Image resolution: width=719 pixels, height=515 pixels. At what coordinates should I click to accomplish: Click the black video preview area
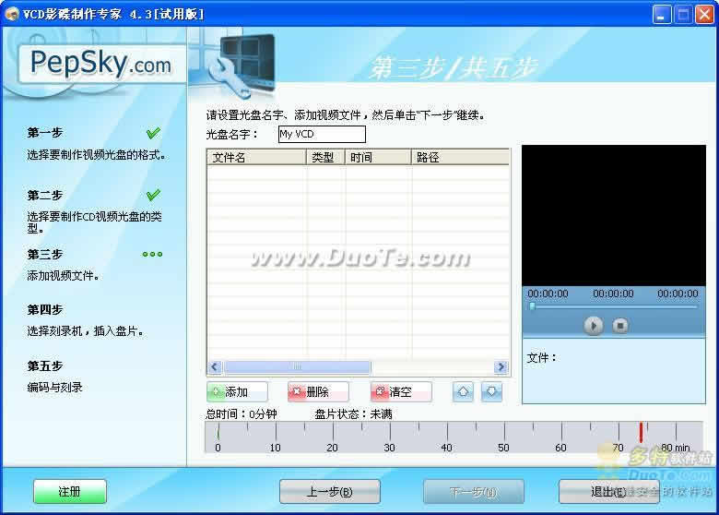(x=614, y=216)
